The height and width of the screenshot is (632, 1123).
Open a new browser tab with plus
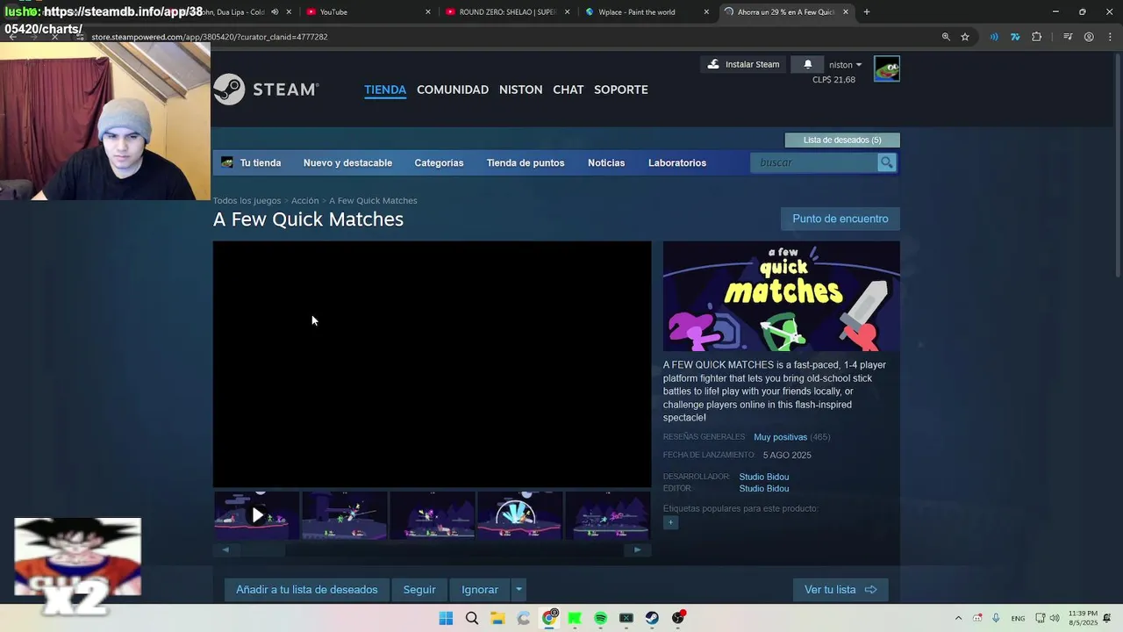pos(867,11)
